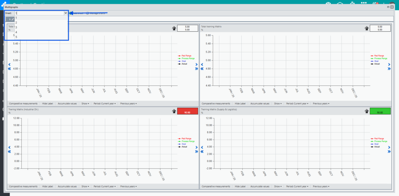The width and height of the screenshot is (399, 196).
Task: Go to previous period on Total training Matrix chart
Action: pyautogui.click(x=202, y=64)
